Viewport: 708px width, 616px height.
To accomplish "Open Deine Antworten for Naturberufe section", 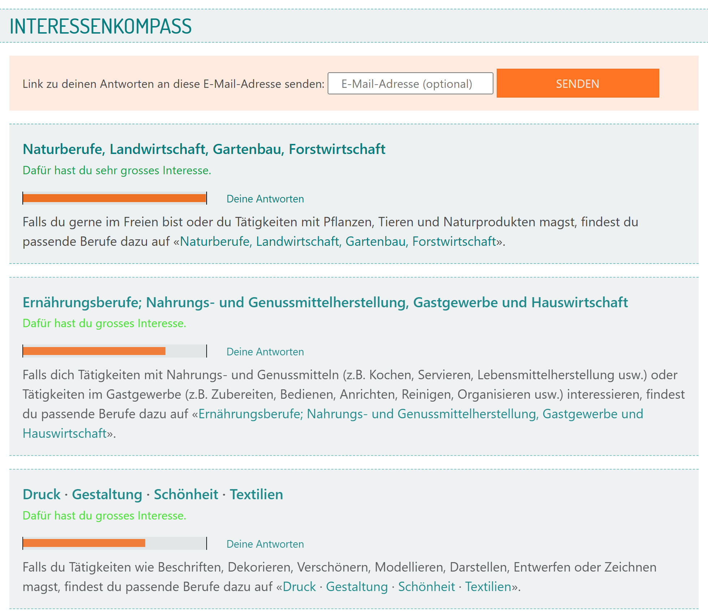I will pyautogui.click(x=265, y=199).
